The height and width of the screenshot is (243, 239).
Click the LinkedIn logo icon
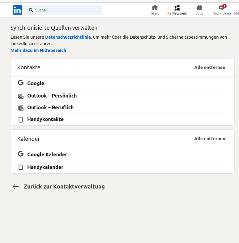(x=17, y=10)
